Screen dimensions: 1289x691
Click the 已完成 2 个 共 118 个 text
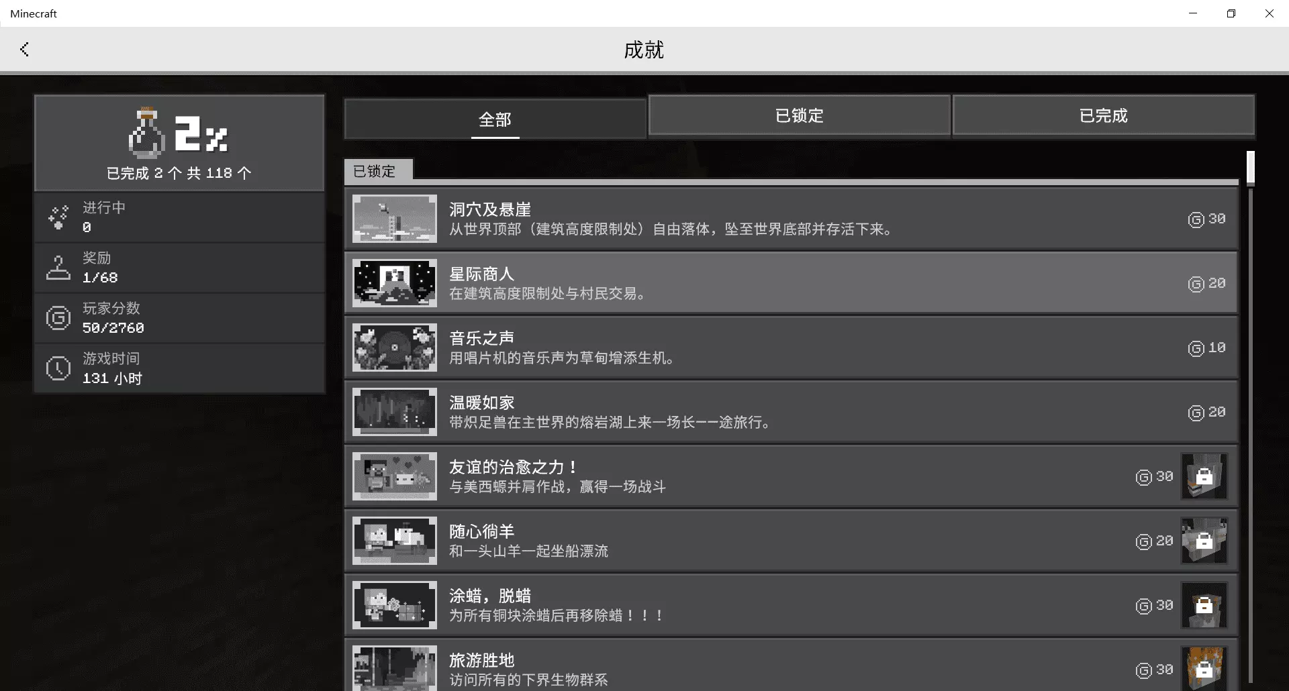tap(179, 173)
